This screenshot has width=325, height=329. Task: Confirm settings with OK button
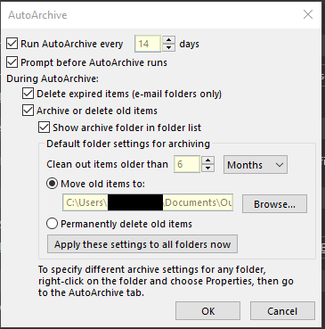(x=207, y=311)
